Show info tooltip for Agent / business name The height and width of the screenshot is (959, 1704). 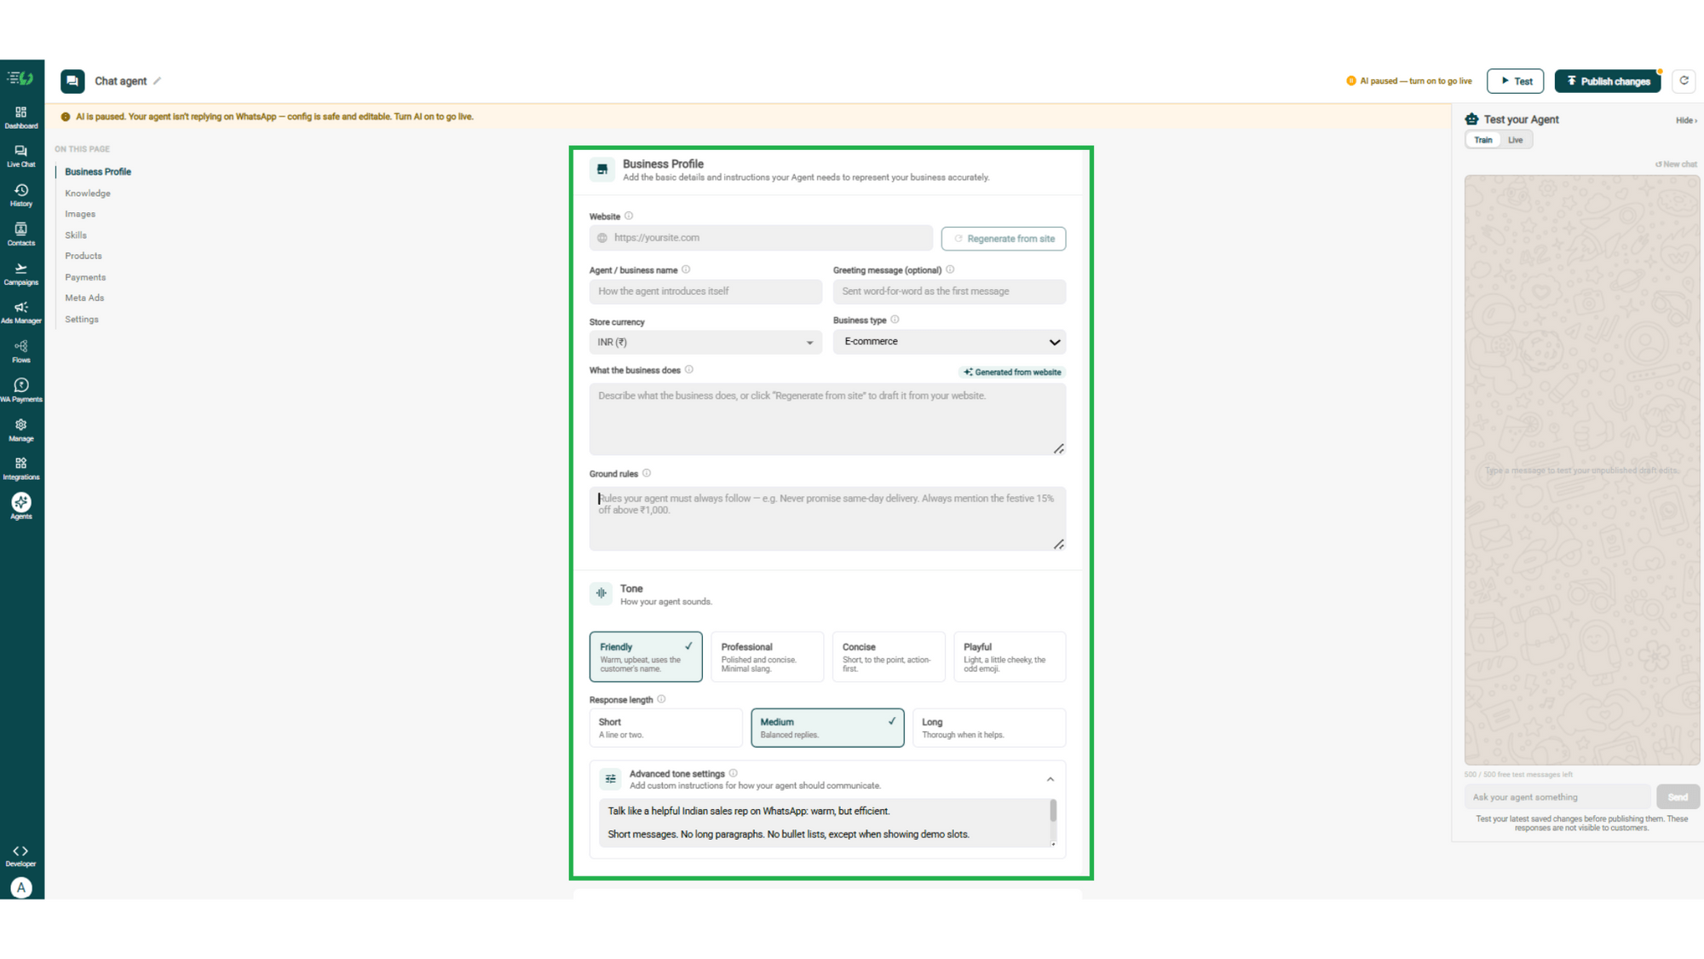tap(686, 270)
